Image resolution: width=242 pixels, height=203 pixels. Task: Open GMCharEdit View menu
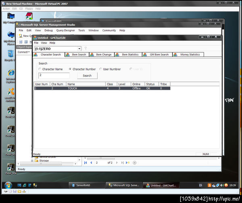(x=44, y=43)
